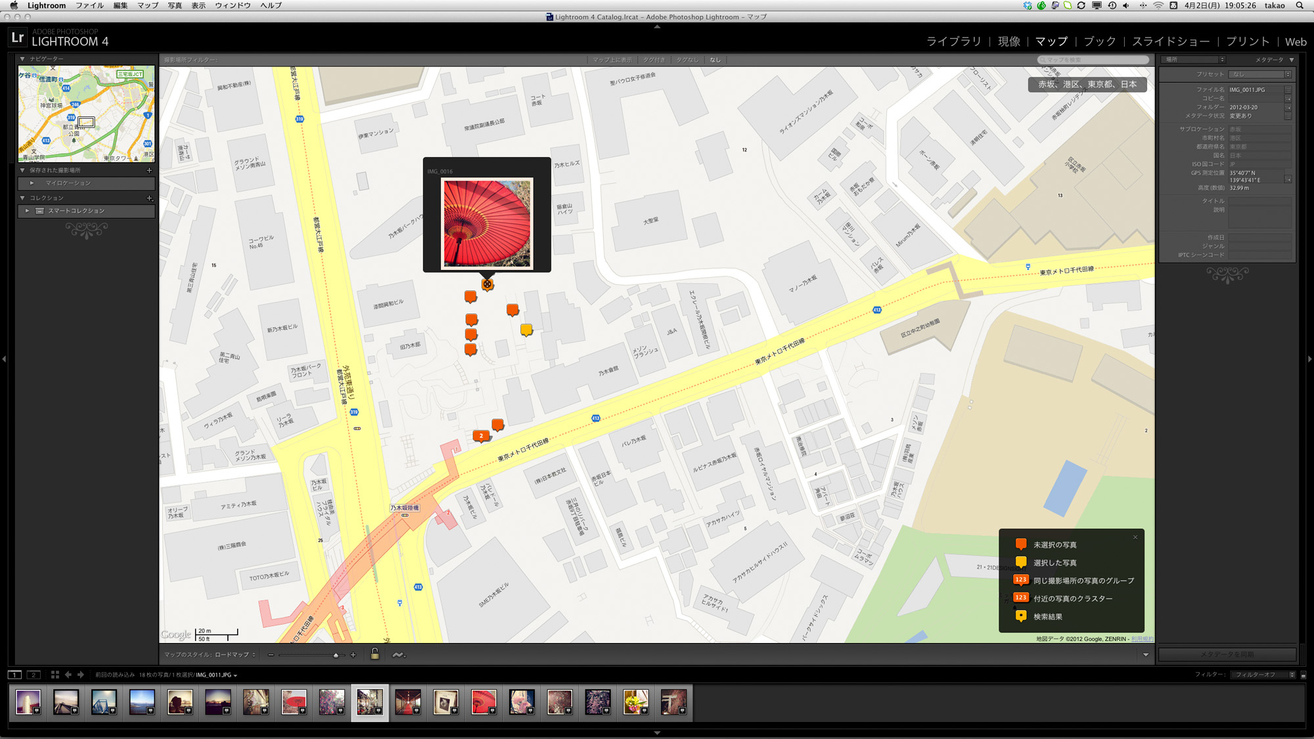Click the zoom out minus icon
This screenshot has width=1314, height=739.
(x=271, y=655)
